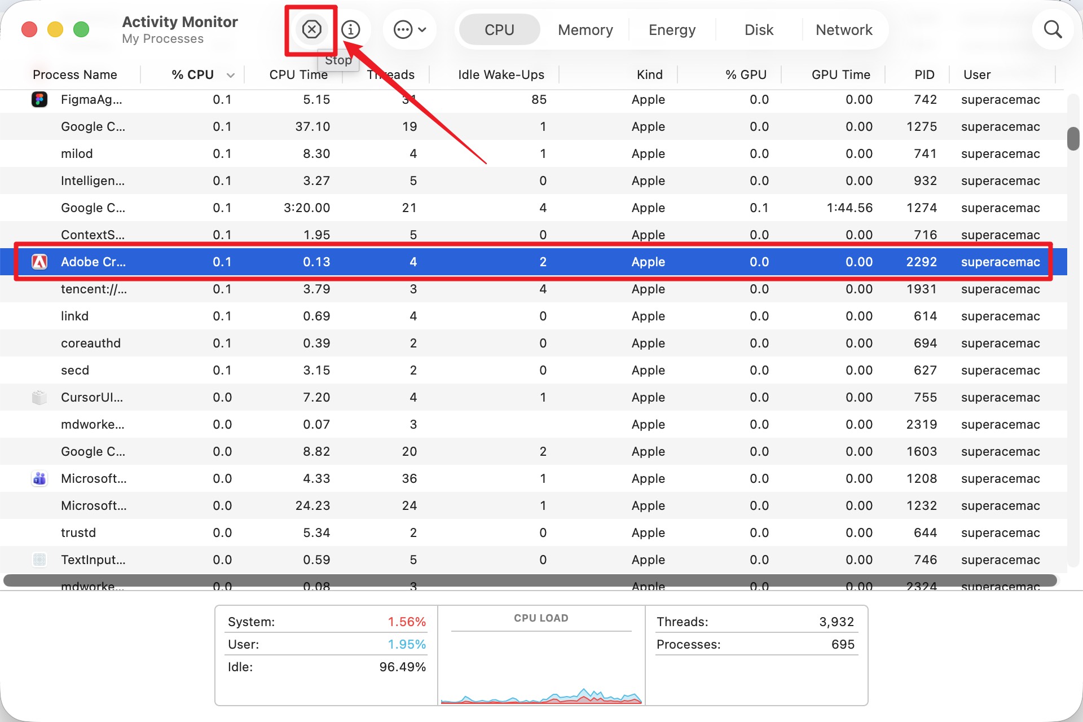Select Google C... process with PID 1274
1083x722 pixels.
click(x=534, y=208)
